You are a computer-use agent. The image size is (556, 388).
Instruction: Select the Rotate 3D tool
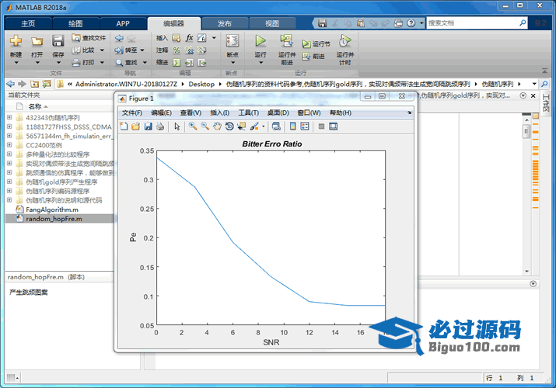point(229,126)
